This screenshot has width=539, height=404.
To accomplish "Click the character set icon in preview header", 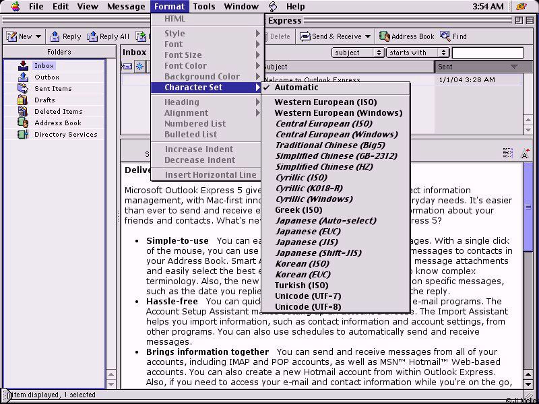I will click(508, 154).
